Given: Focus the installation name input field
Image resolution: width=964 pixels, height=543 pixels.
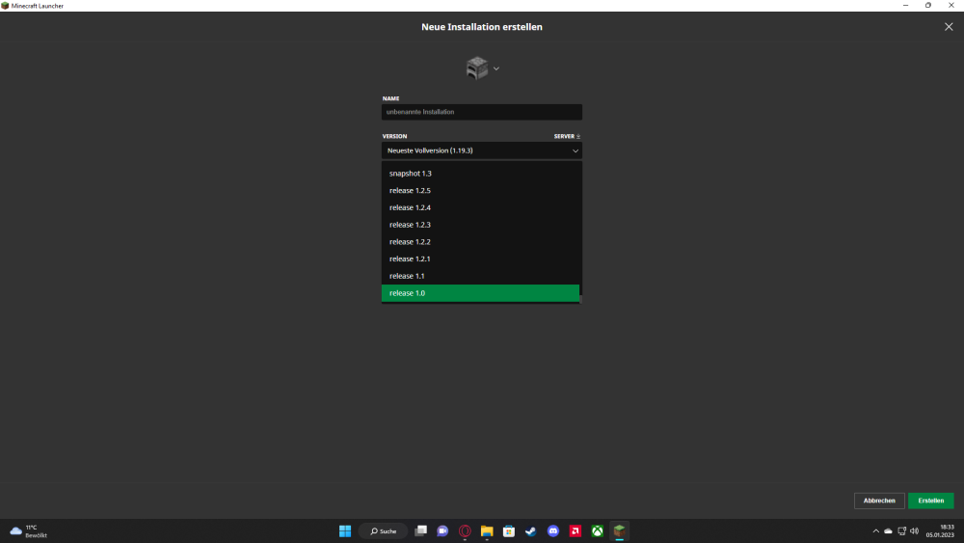Looking at the screenshot, I should tap(481, 112).
